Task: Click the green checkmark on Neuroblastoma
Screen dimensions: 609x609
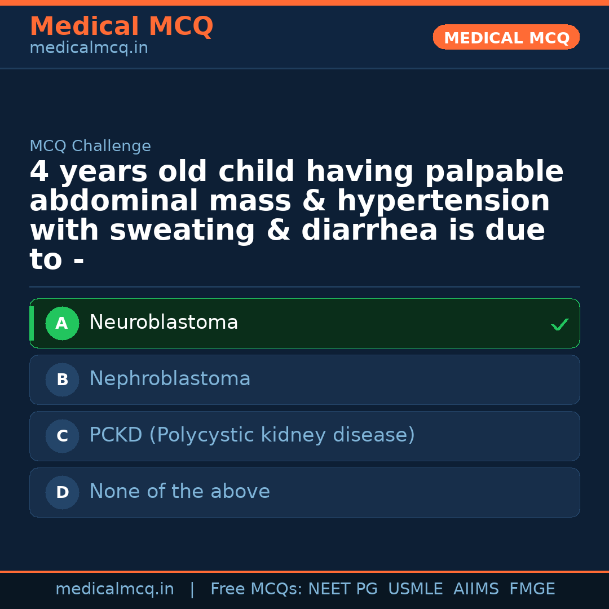Action: (559, 325)
